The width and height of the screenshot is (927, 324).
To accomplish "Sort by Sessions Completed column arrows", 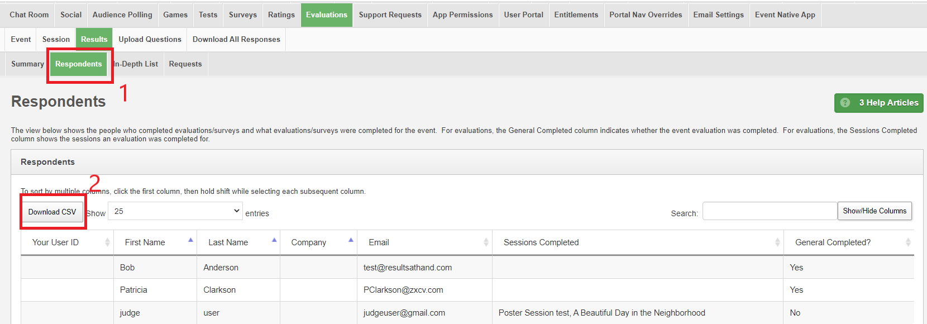I will pyautogui.click(x=777, y=242).
